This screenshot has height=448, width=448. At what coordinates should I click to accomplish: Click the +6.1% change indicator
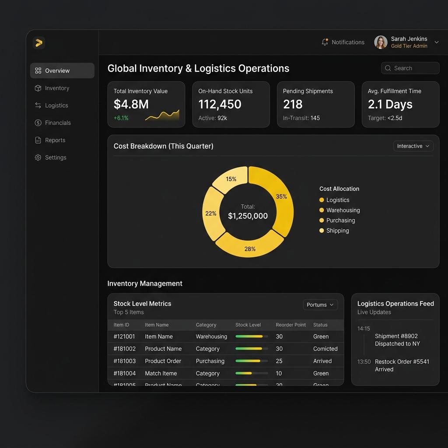tap(121, 118)
